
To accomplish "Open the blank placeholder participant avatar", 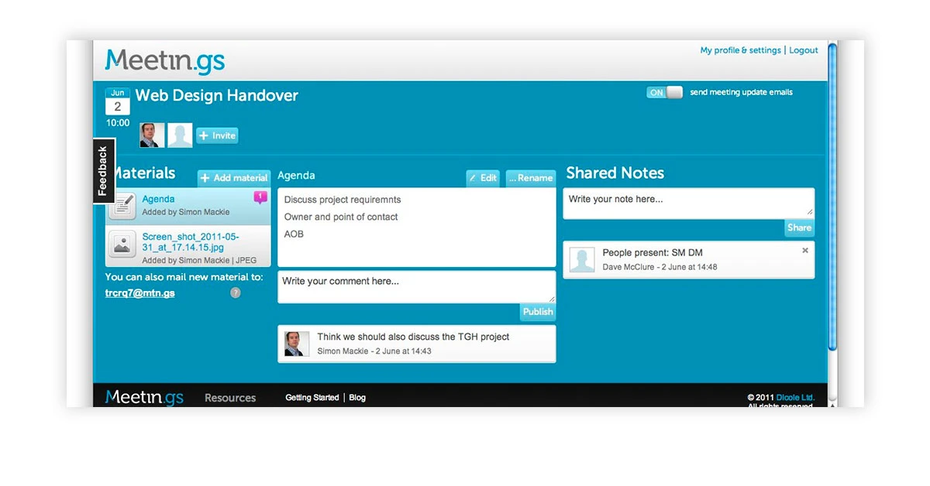I will tap(180, 135).
